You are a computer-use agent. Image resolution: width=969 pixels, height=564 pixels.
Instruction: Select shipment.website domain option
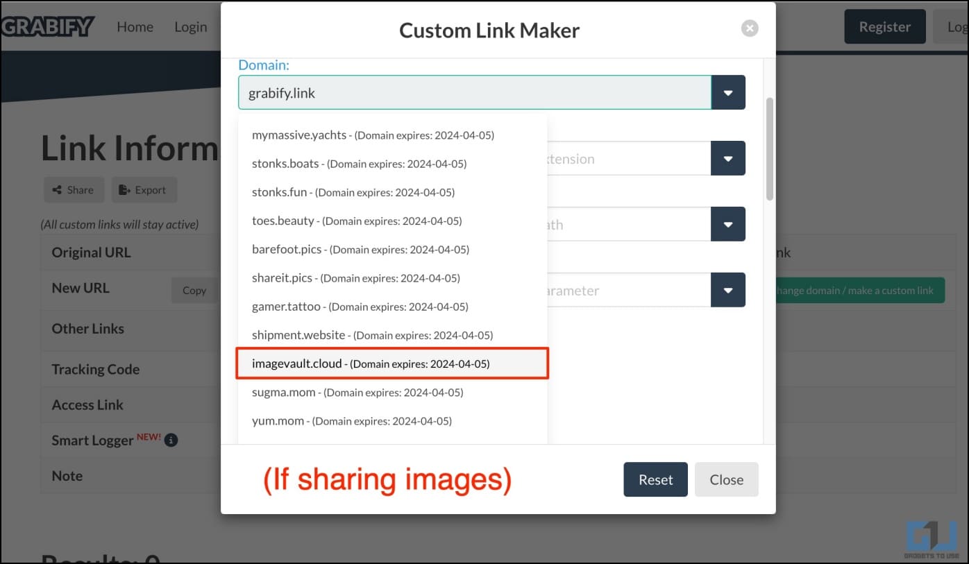[x=392, y=334]
